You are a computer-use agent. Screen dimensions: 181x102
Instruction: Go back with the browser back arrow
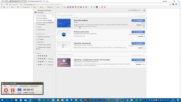(x=2, y=5)
